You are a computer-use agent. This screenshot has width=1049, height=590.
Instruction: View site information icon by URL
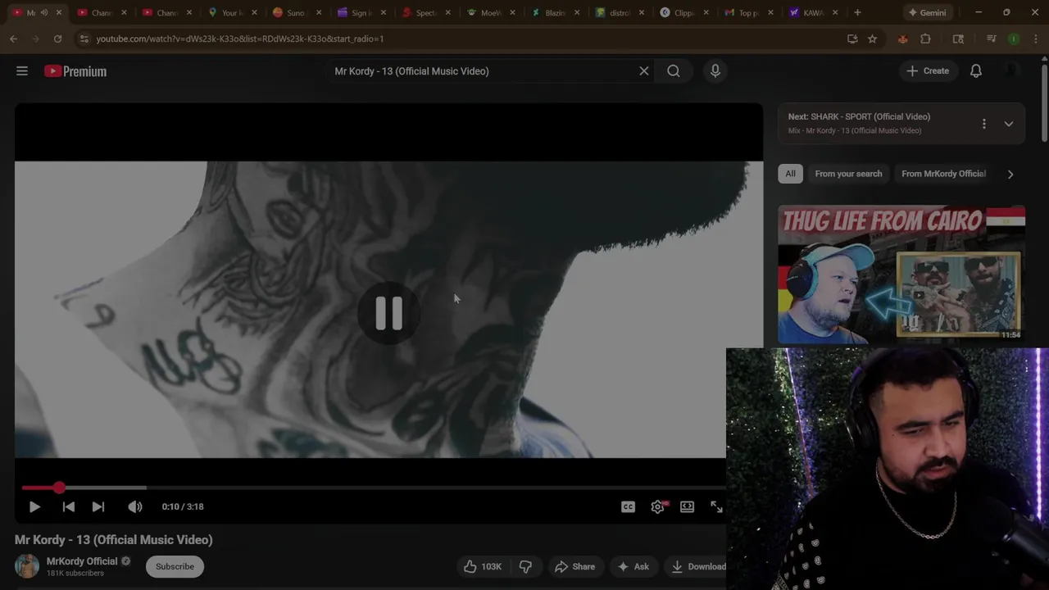point(83,39)
